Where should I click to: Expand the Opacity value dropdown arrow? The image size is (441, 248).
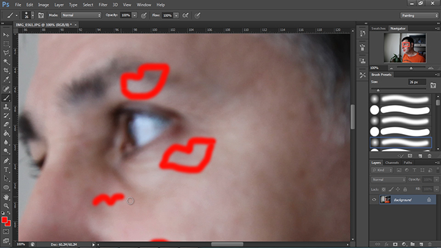[x=135, y=15]
